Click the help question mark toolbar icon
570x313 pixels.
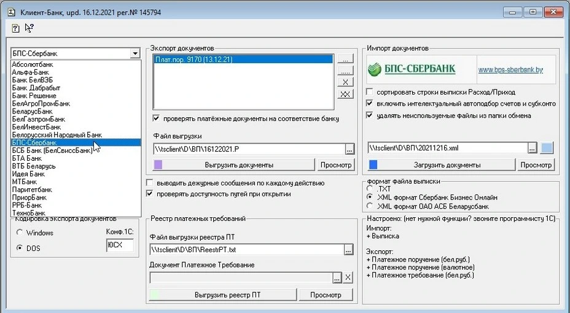16,28
